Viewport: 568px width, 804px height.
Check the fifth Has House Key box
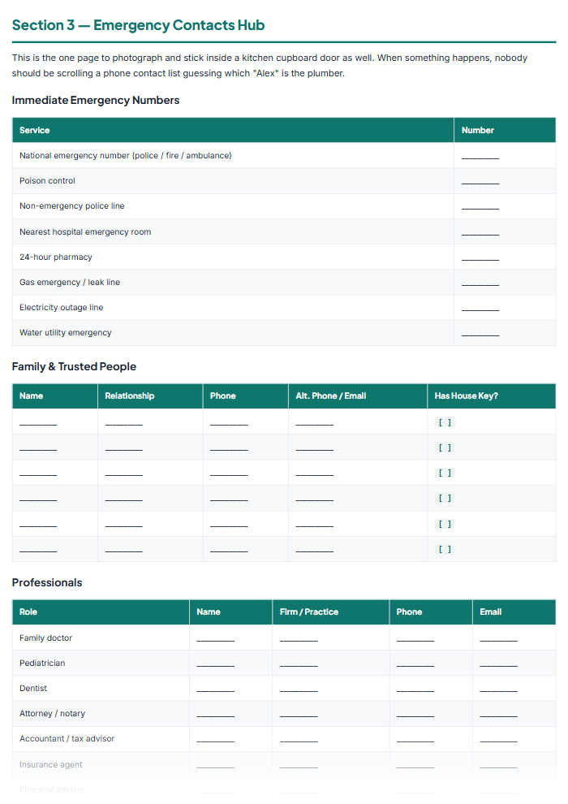click(x=445, y=524)
